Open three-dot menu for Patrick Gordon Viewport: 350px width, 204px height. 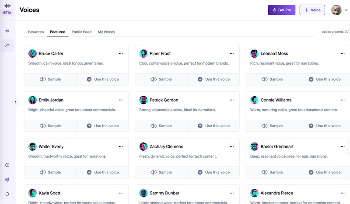[x=232, y=100]
